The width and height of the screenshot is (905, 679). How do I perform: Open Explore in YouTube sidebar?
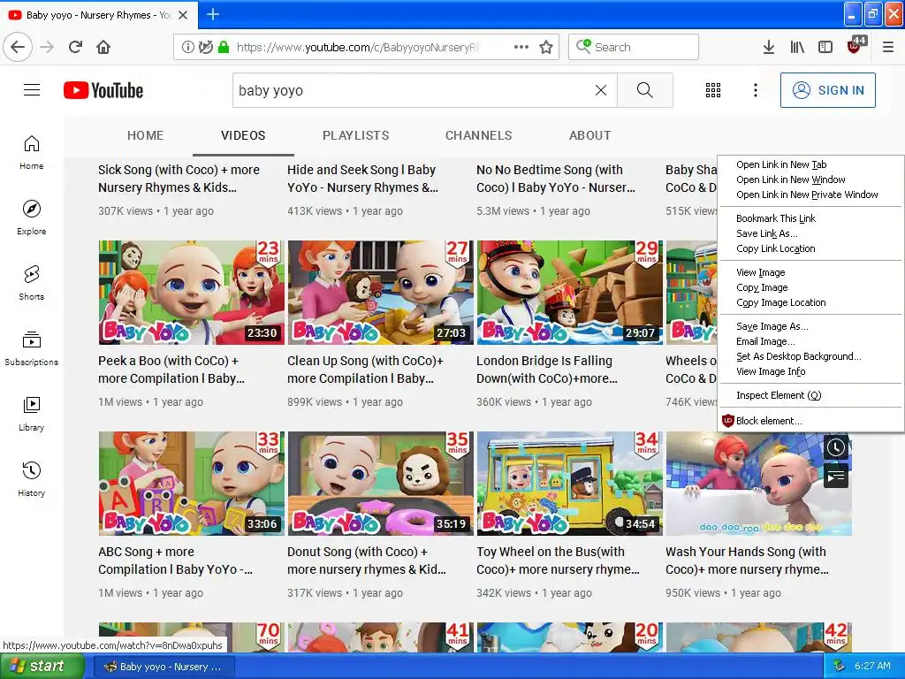coord(32,217)
